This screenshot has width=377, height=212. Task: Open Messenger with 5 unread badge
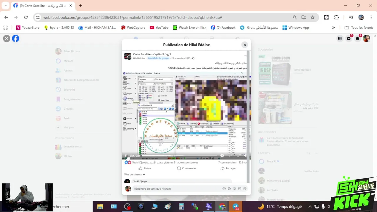tap(349, 39)
